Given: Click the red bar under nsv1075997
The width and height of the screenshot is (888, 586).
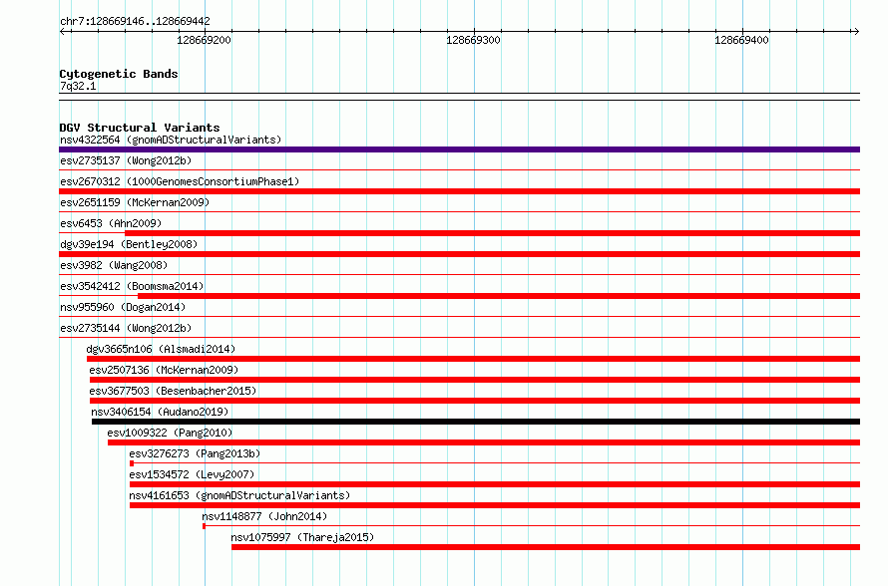Looking at the screenshot, I should pos(546,547).
